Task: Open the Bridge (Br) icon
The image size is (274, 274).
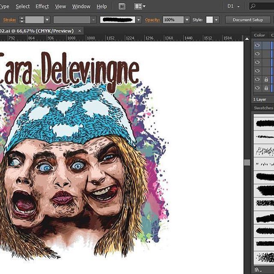Action: click(x=122, y=6)
